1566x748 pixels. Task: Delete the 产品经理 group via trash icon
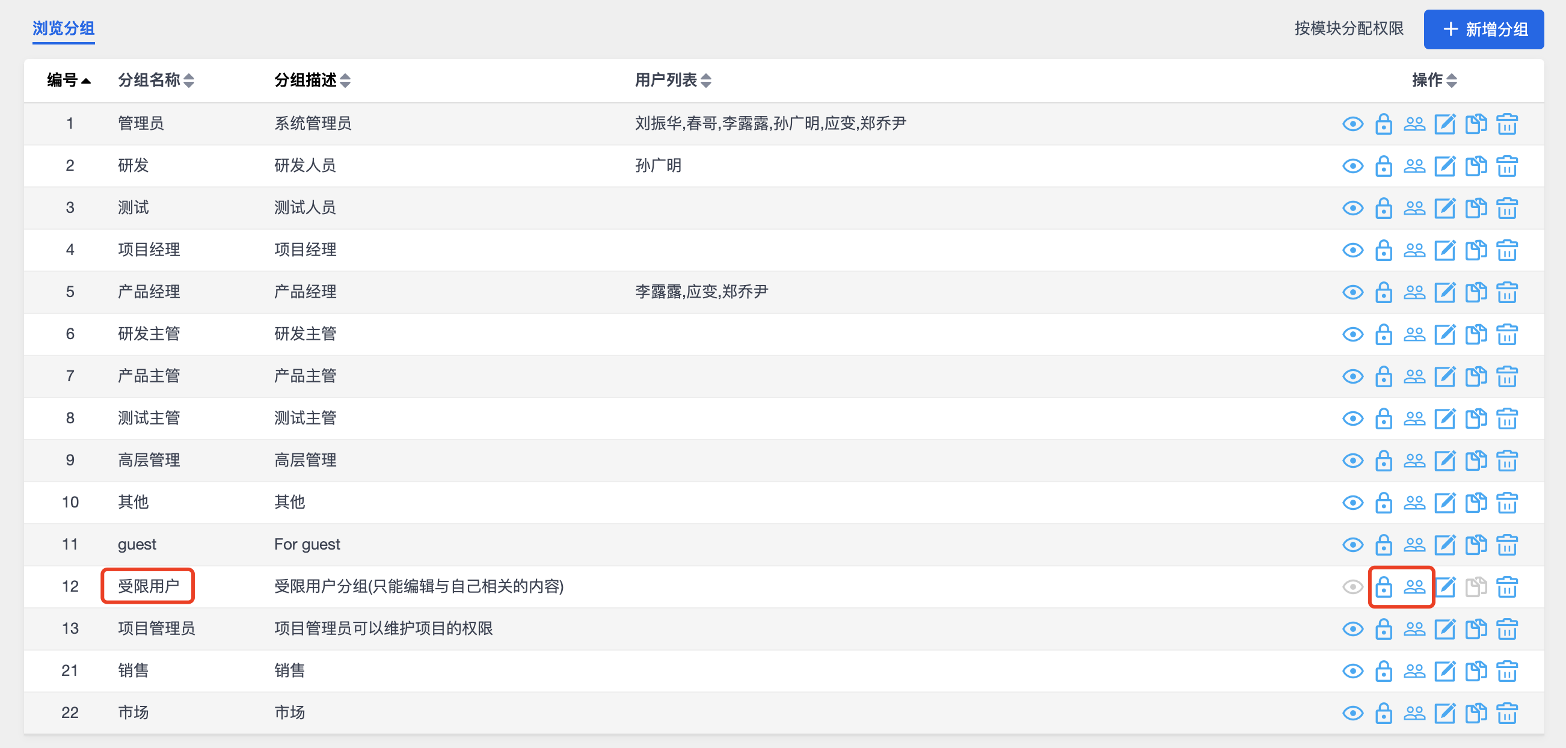point(1507,292)
